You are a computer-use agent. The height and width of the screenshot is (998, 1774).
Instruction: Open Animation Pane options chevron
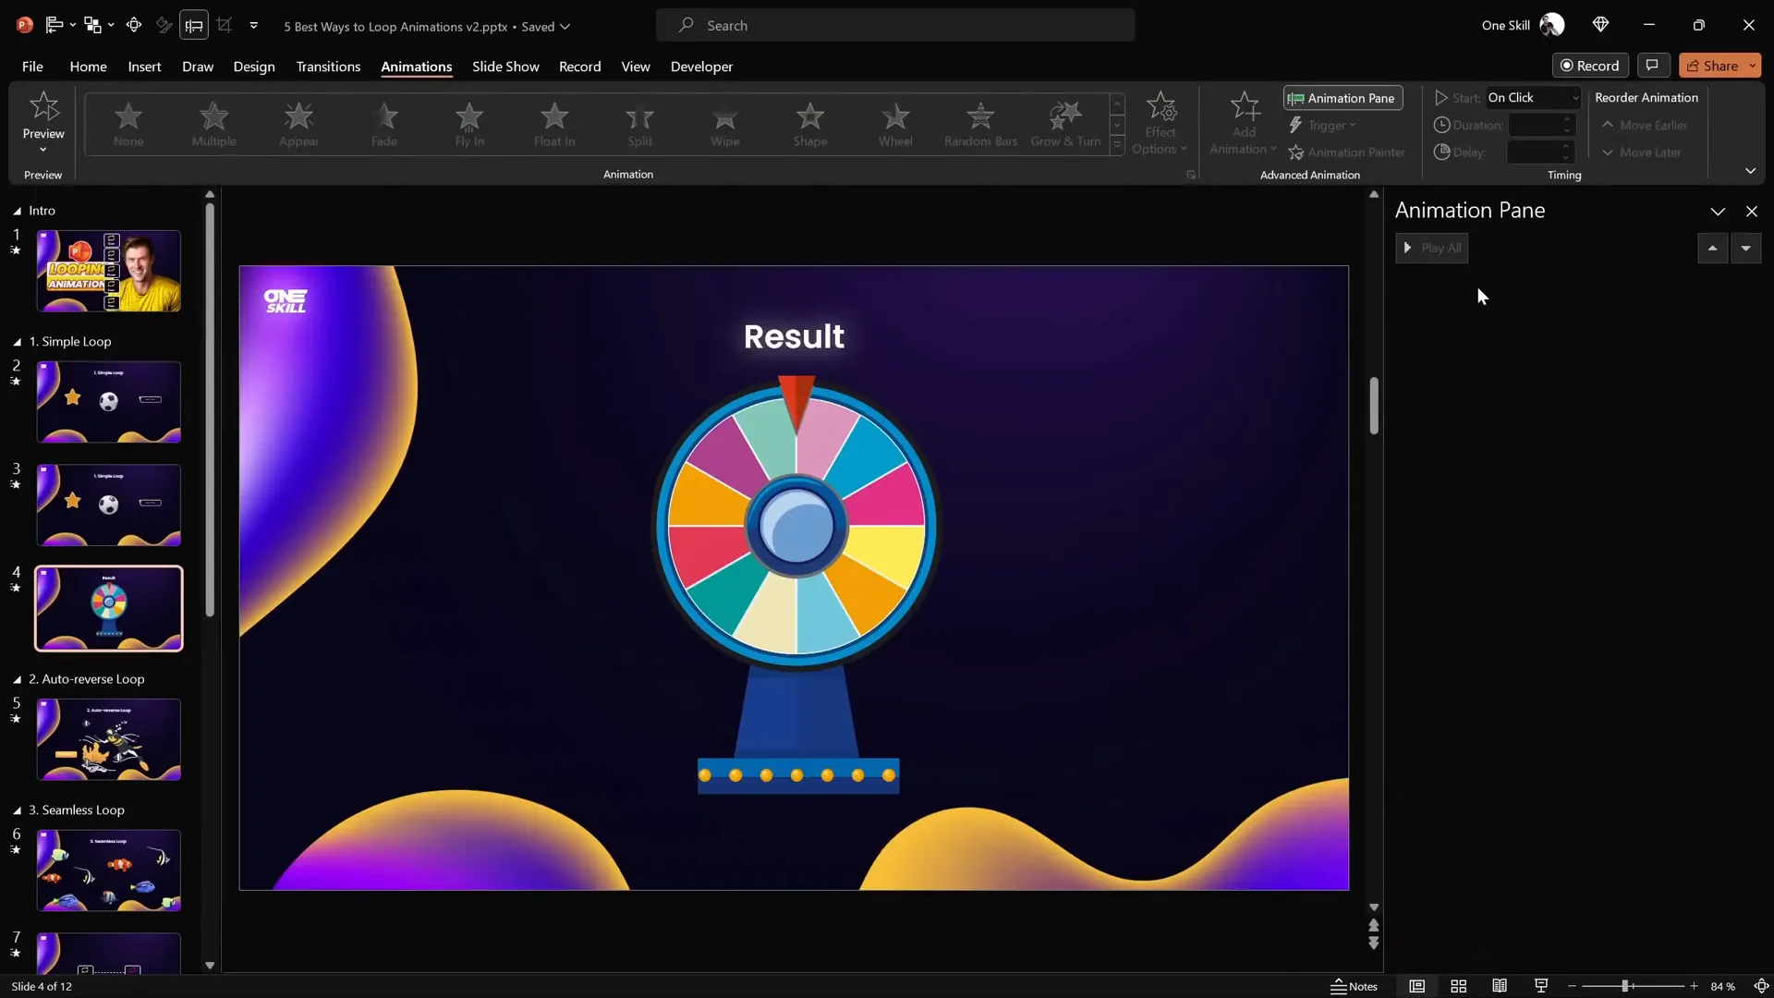point(1718,212)
